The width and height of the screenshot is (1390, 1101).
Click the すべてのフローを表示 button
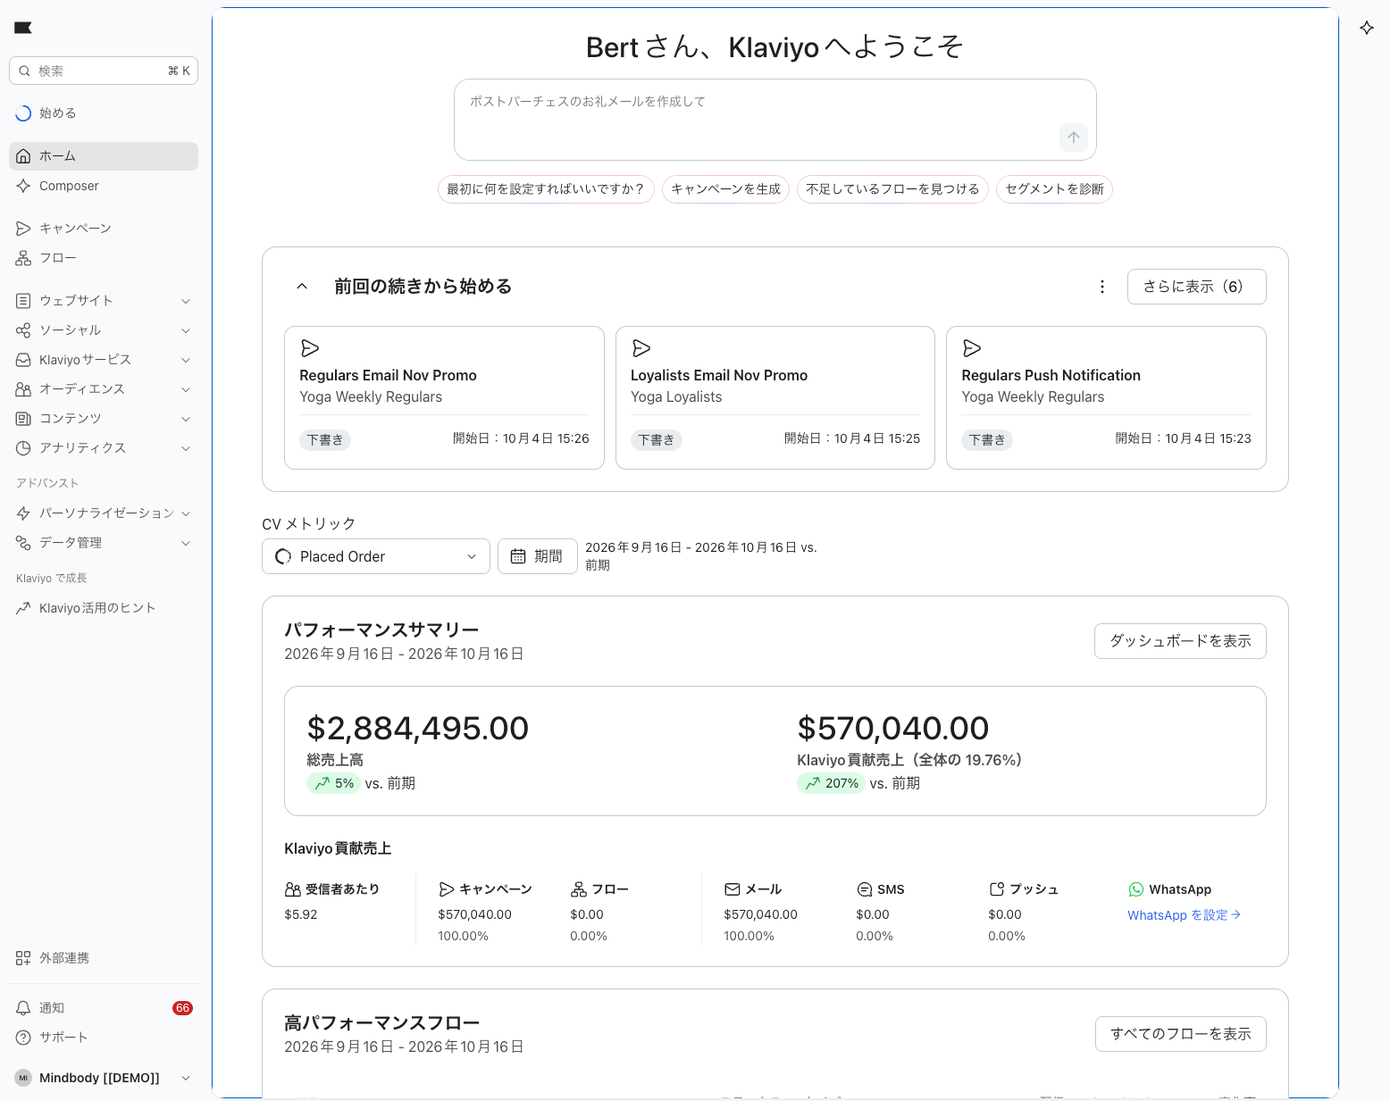pyautogui.click(x=1181, y=1034)
